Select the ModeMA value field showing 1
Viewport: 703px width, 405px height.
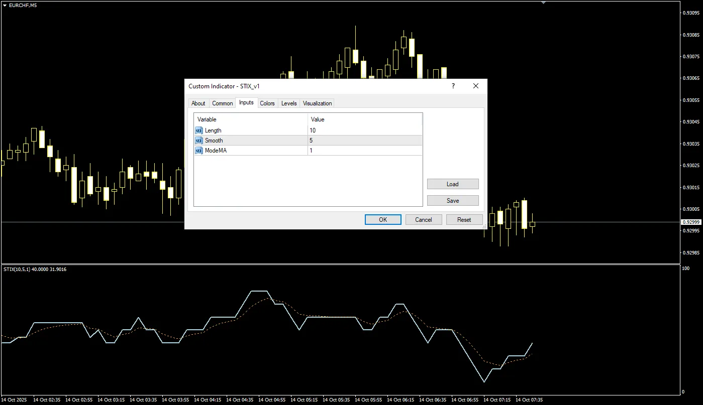pos(364,151)
